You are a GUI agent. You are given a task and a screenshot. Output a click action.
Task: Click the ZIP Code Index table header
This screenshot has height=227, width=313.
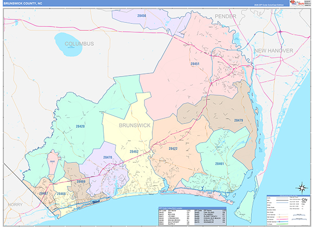pyautogui.click(x=192, y=208)
